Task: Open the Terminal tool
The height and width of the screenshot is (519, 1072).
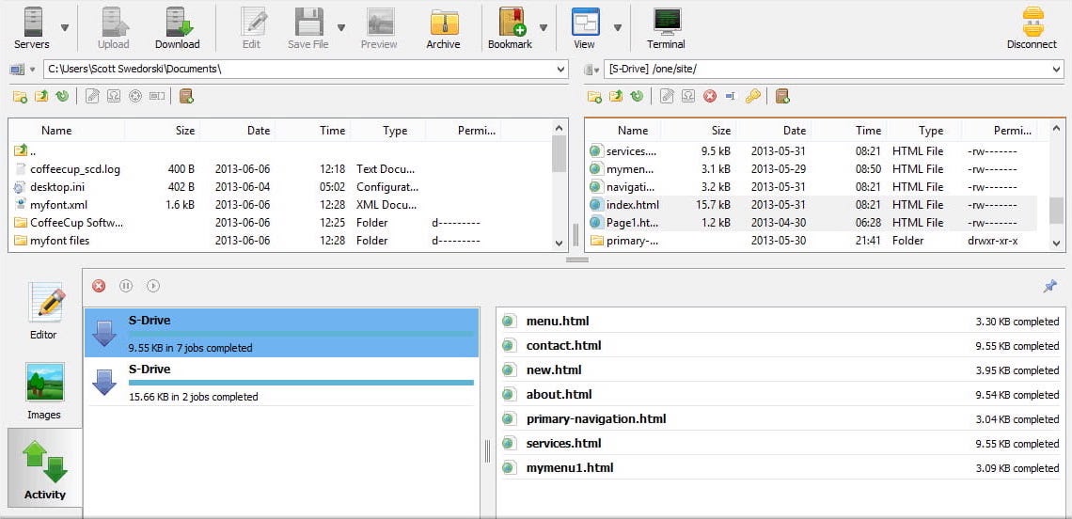Action: pyautogui.click(x=666, y=29)
